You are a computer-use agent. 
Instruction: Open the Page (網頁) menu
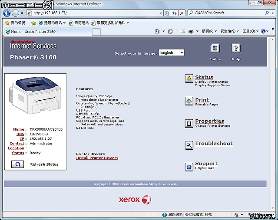[x=209, y=31]
